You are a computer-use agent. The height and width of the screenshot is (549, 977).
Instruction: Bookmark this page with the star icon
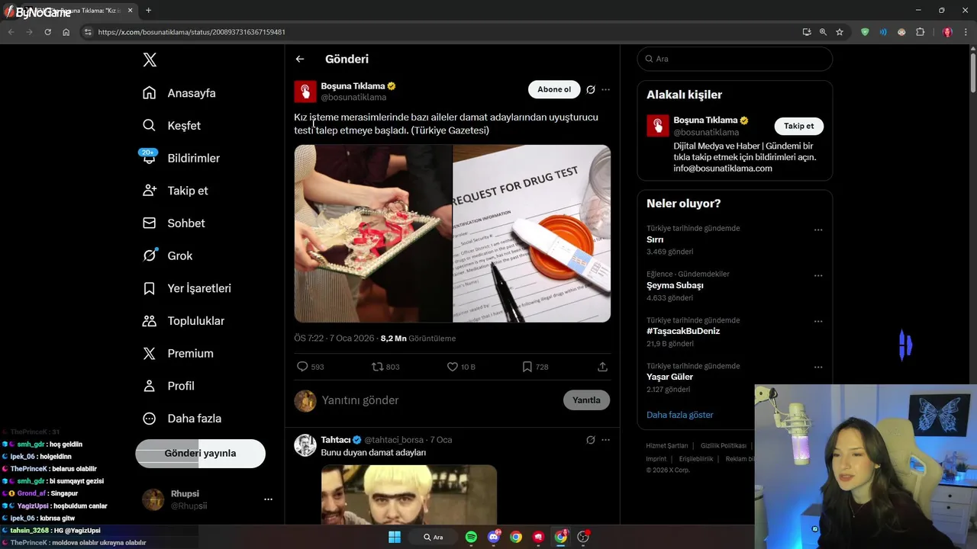[840, 32]
